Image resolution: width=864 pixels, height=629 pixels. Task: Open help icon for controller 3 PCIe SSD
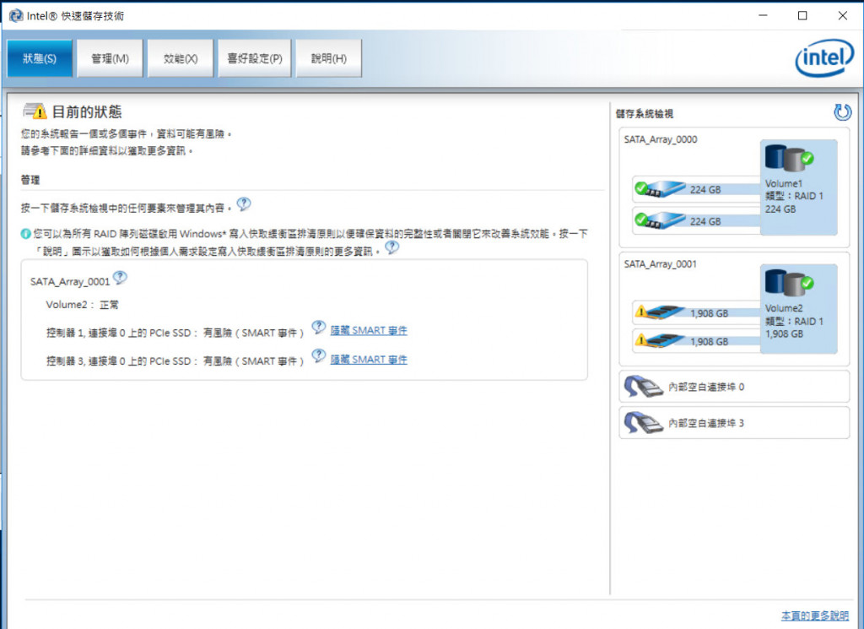(318, 356)
